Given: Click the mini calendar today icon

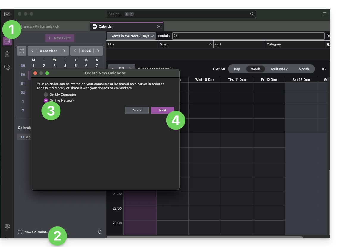Looking at the screenshot, I should click(22, 51).
